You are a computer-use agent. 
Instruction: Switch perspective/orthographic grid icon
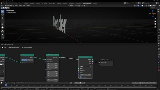pyautogui.click(x=155, y=27)
